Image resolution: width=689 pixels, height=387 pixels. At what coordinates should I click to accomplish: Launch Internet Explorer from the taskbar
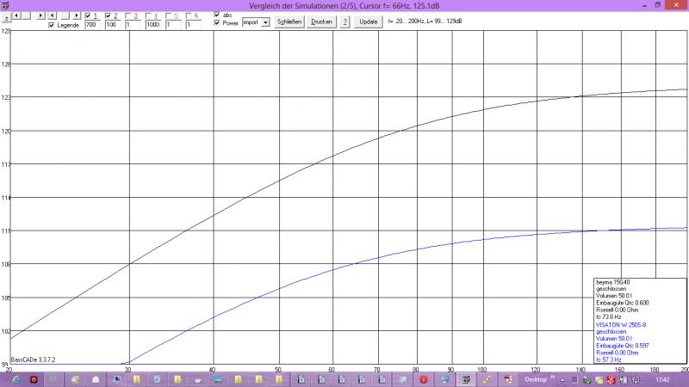pos(16,379)
